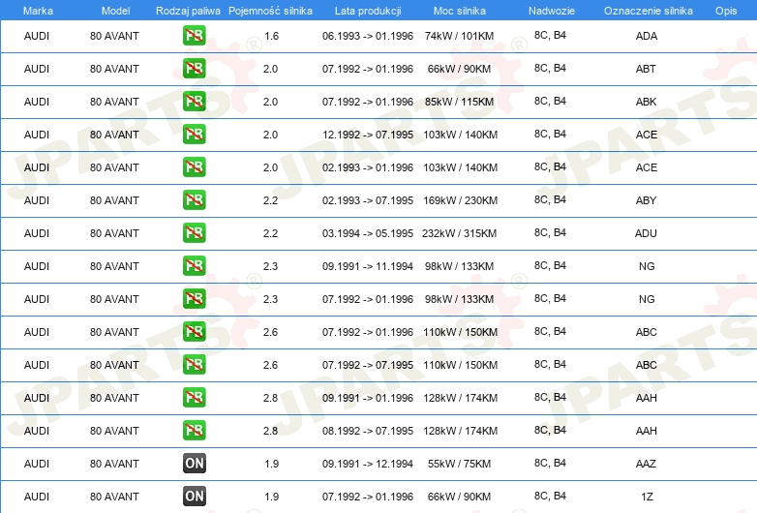This screenshot has width=757, height=513.
Task: Click the PB fuel icon in ABT row
Action: (194, 69)
